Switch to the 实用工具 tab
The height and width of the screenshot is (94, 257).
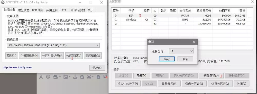52,10
